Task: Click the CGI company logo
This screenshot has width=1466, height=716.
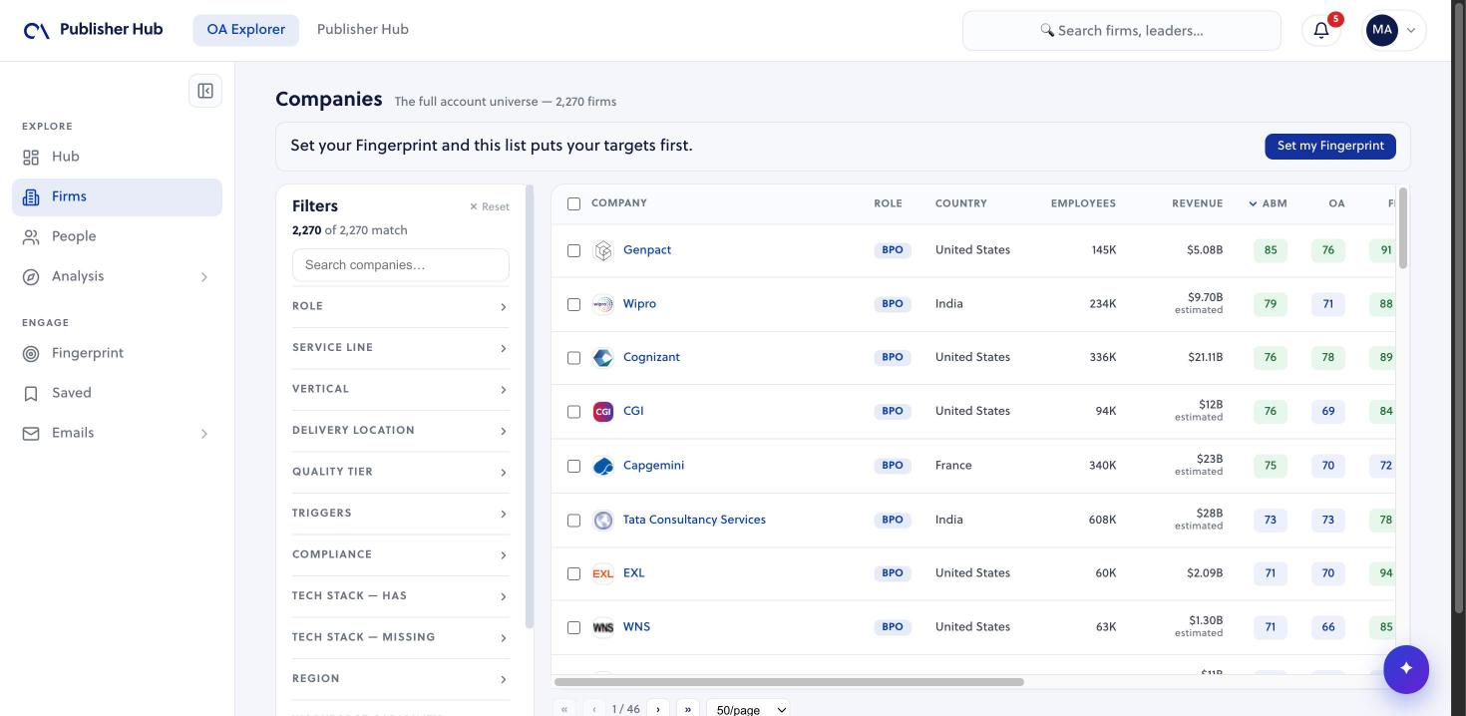Action: [x=602, y=412]
